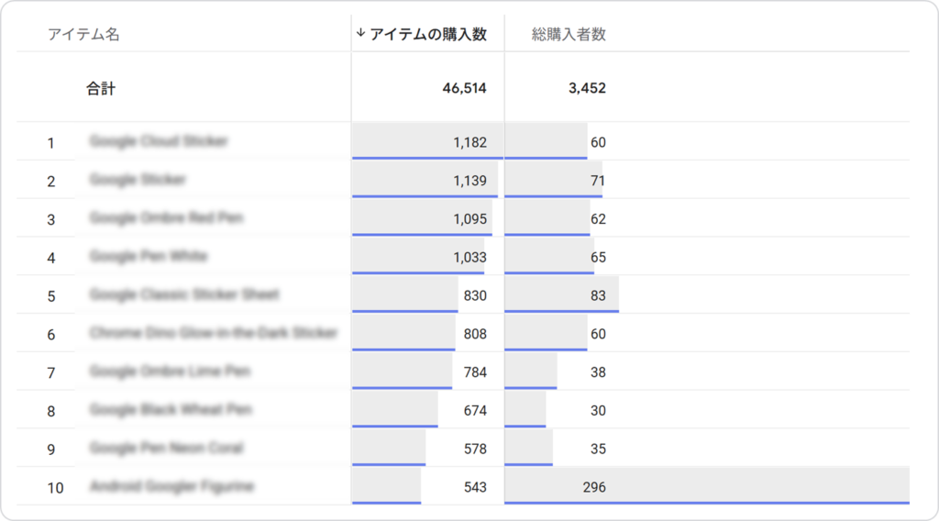Click Chrome Dino Glow-in-the-Dark Sticker item
This screenshot has height=521, width=939.
click(x=214, y=333)
